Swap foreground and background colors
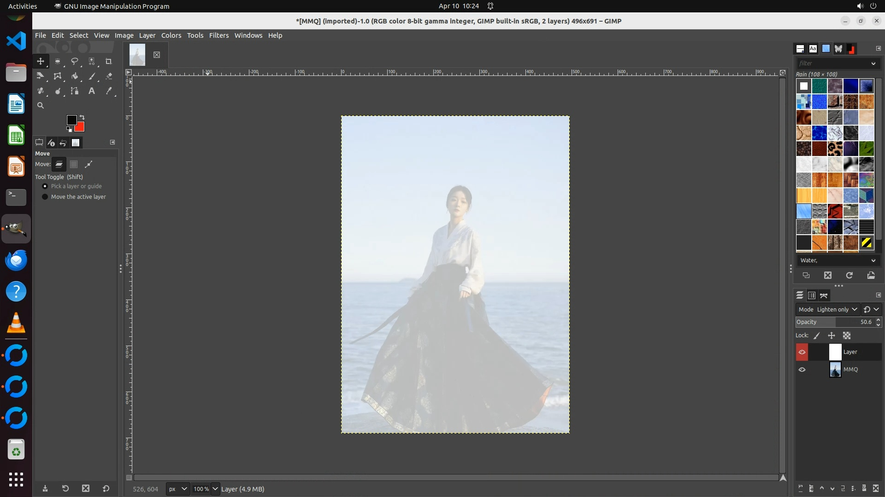 click(82, 117)
